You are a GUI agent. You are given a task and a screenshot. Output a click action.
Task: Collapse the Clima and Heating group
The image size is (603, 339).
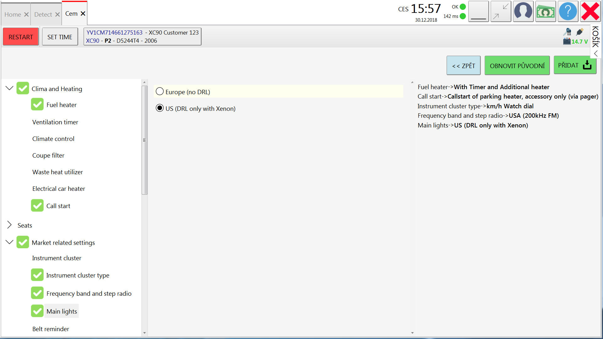click(9, 88)
